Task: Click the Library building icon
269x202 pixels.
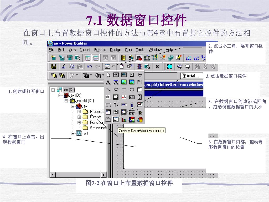Action: point(147,58)
